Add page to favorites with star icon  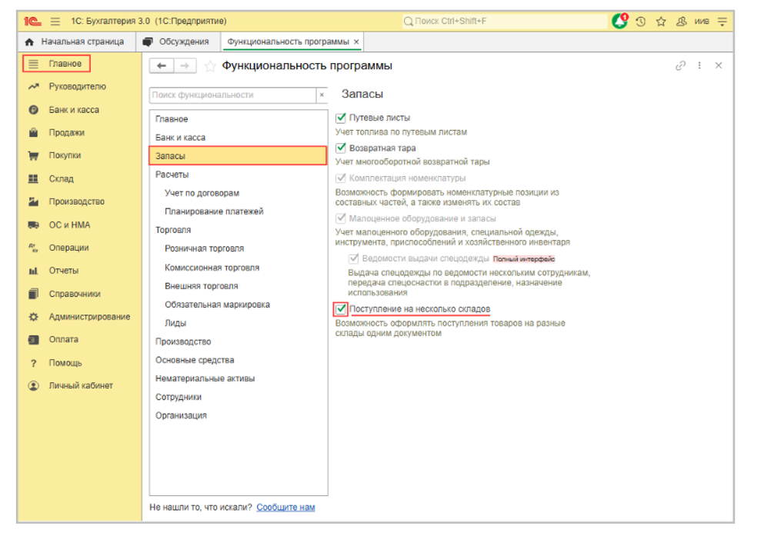click(x=210, y=66)
